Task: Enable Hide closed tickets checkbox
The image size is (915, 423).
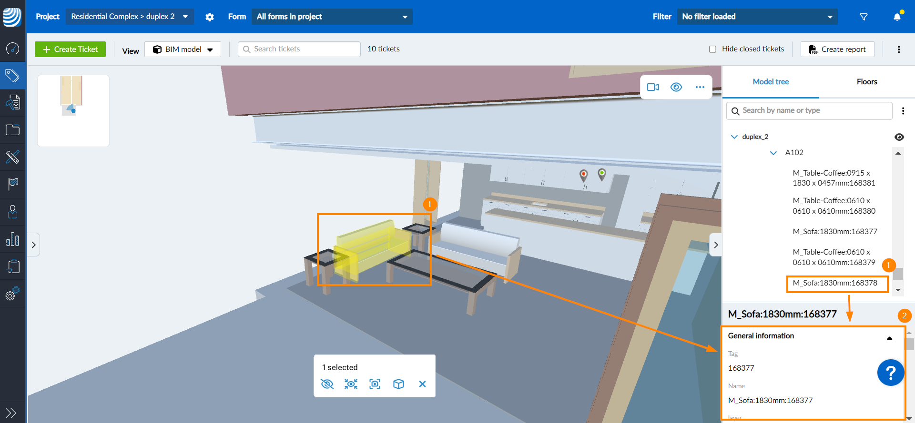Action: 712,49
